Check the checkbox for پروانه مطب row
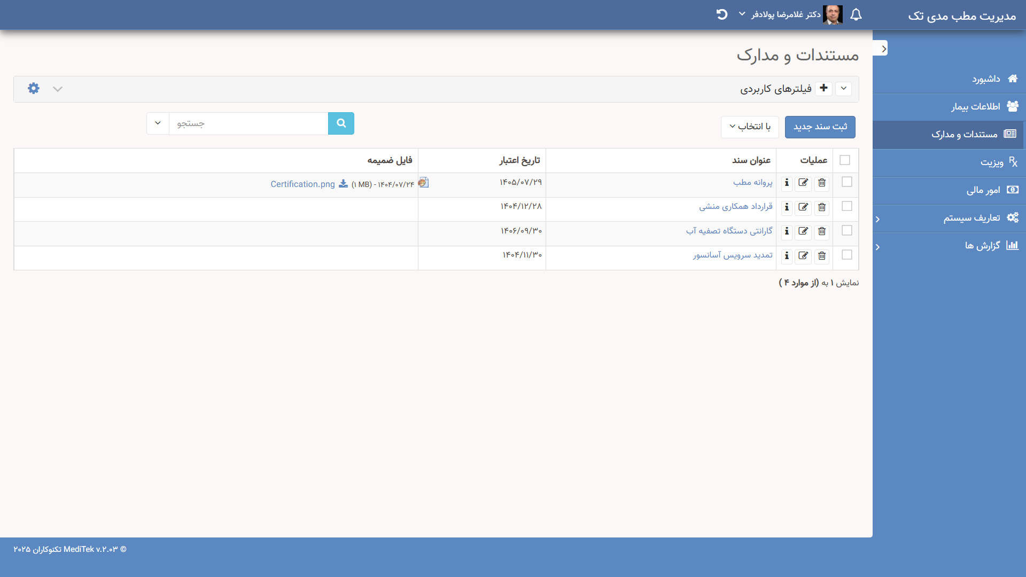This screenshot has height=577, width=1026. [x=847, y=182]
